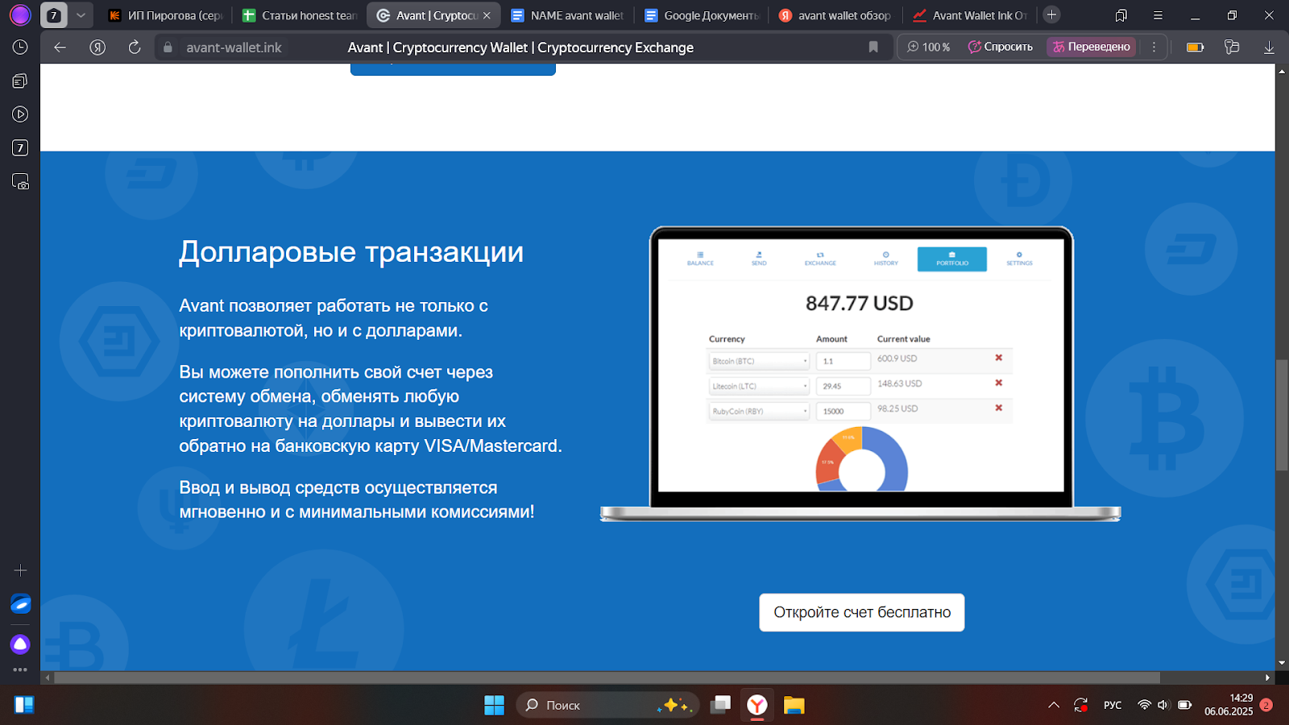Image resolution: width=1289 pixels, height=725 pixels.
Task: Click the heading Долларовые транзакции
Action: [351, 252]
